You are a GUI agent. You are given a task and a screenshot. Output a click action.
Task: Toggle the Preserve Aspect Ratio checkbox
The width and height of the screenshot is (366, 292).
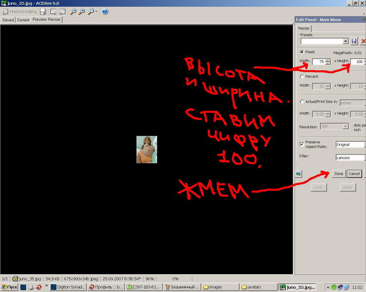[x=301, y=144]
